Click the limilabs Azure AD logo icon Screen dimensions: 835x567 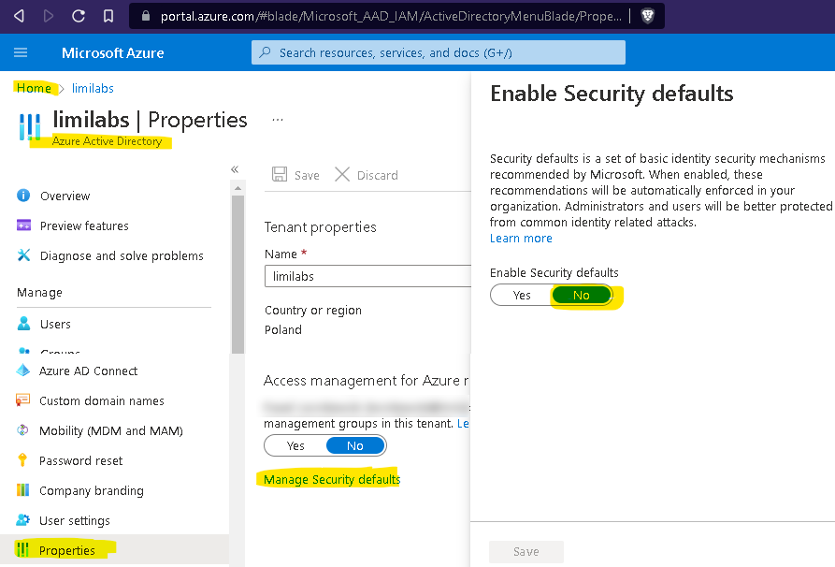click(x=29, y=127)
